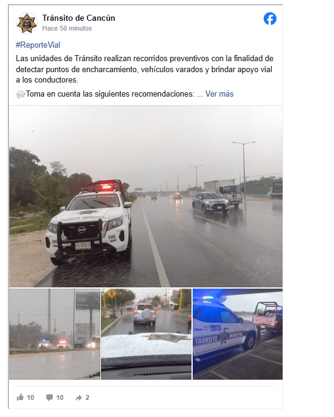Click the share arrow icon
The width and height of the screenshot is (334, 417).
click(79, 398)
